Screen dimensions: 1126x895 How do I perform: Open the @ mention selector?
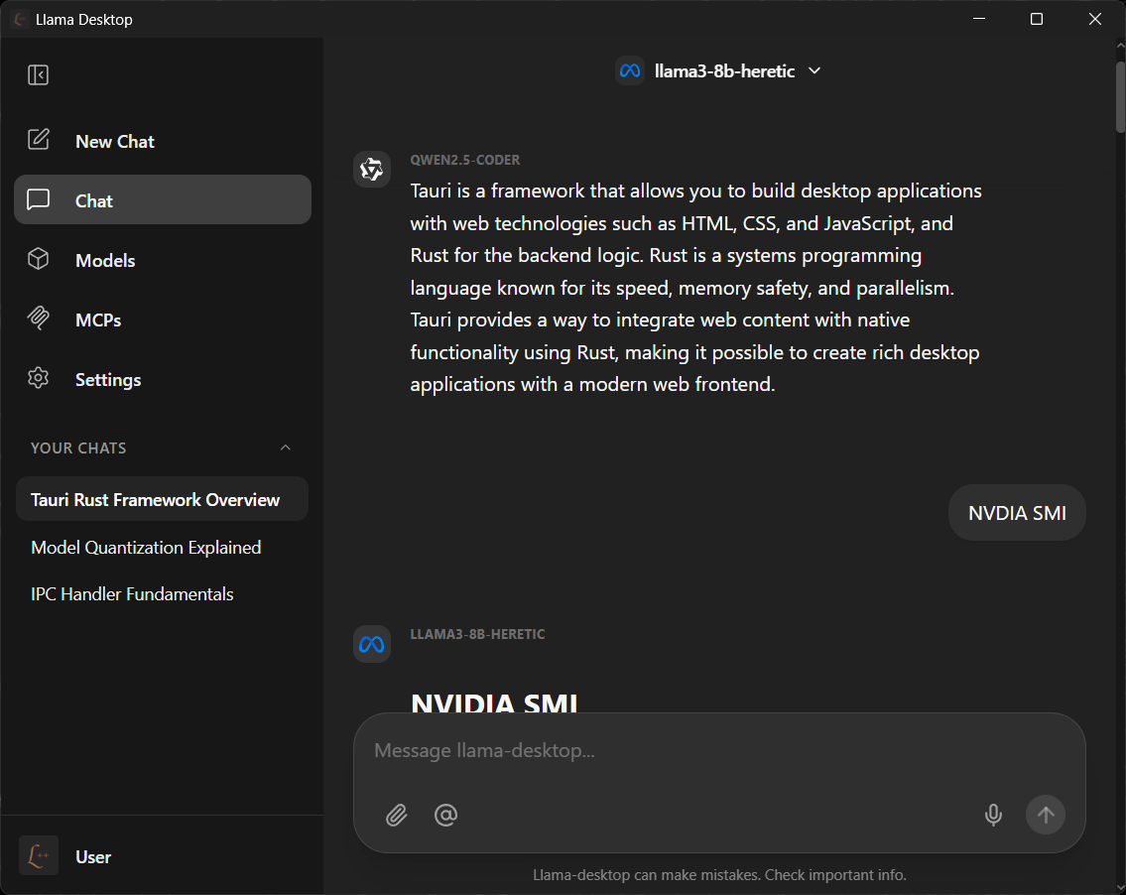[445, 815]
